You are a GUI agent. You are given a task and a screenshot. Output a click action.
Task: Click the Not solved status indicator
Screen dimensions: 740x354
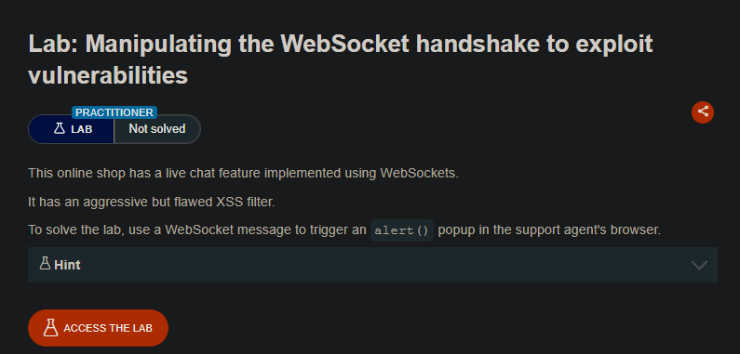(x=157, y=128)
